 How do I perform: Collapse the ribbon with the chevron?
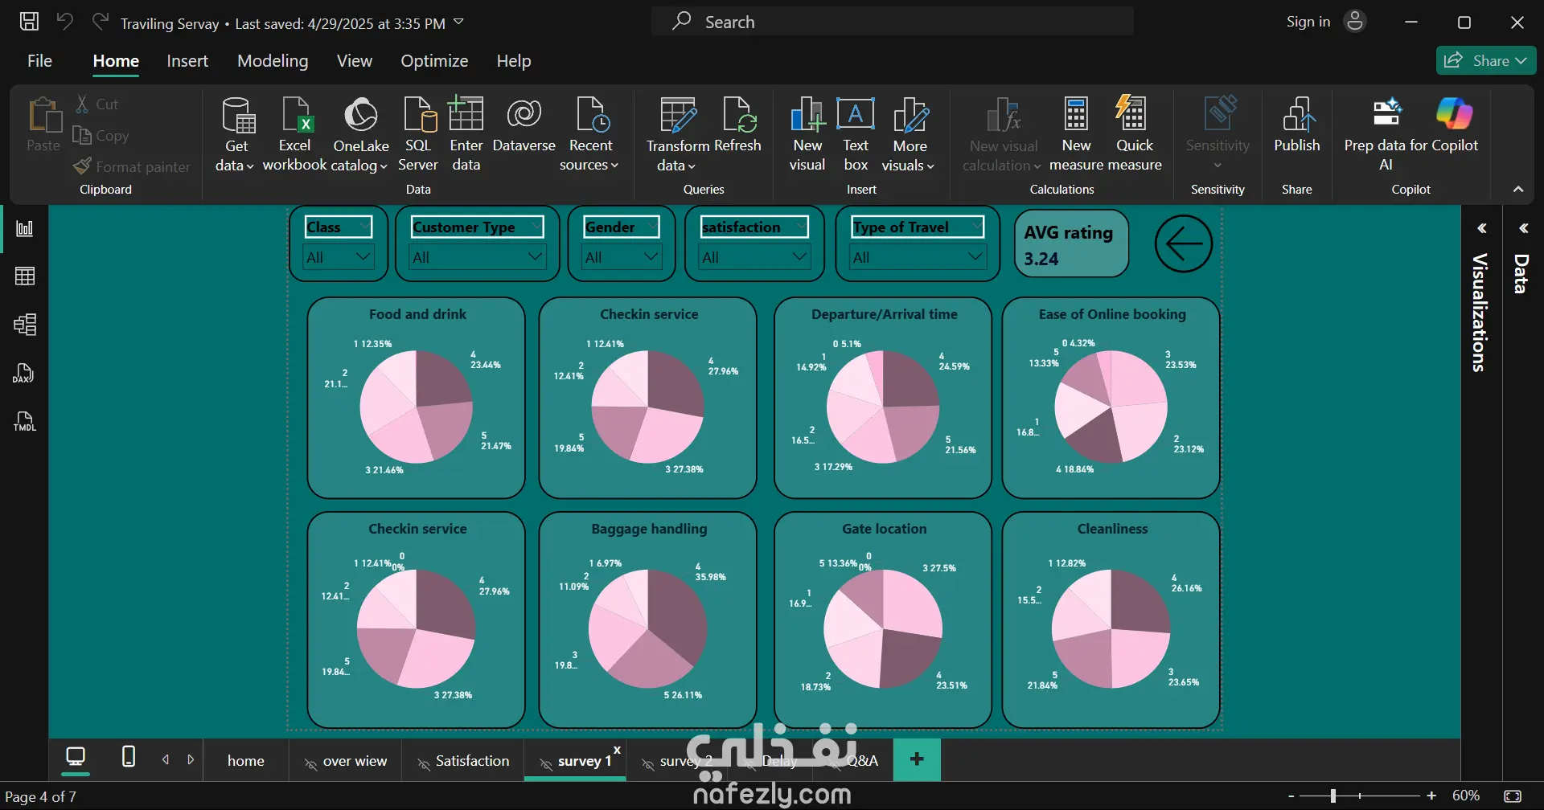(1518, 190)
